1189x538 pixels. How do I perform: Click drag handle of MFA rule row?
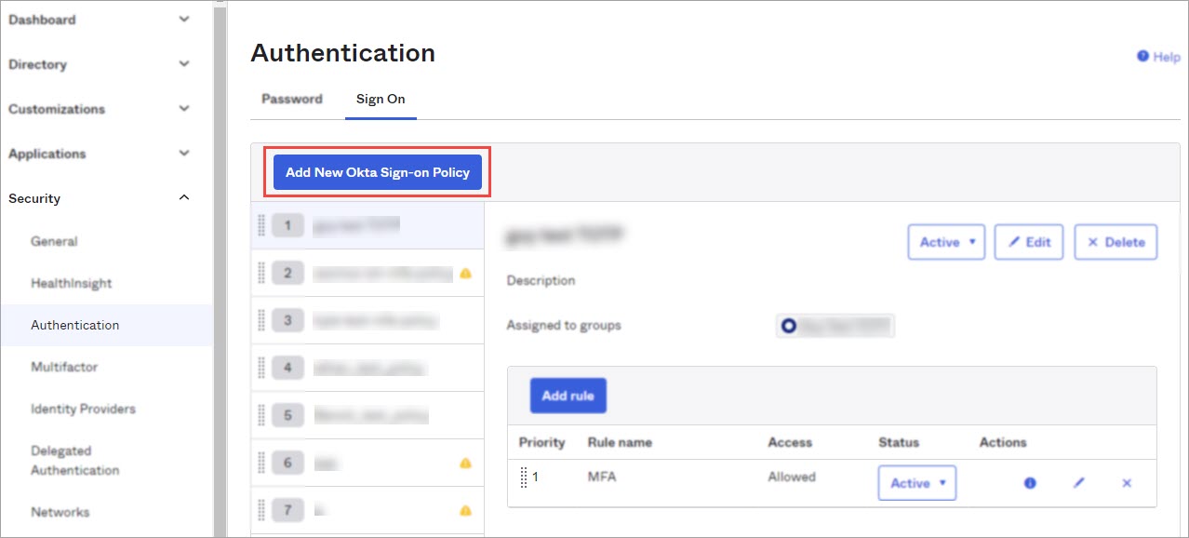point(524,477)
